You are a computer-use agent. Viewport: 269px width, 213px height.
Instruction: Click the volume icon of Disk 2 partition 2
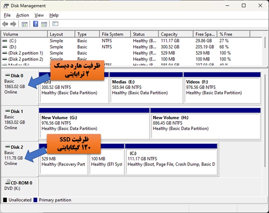pos(4,59)
